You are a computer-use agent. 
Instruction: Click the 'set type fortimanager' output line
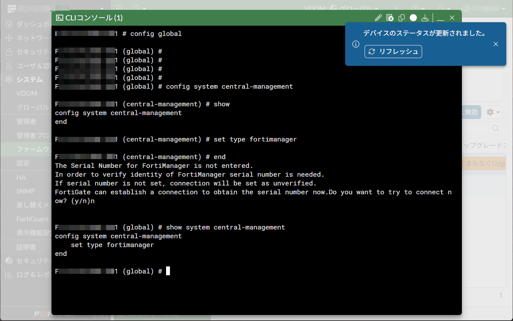coord(112,245)
